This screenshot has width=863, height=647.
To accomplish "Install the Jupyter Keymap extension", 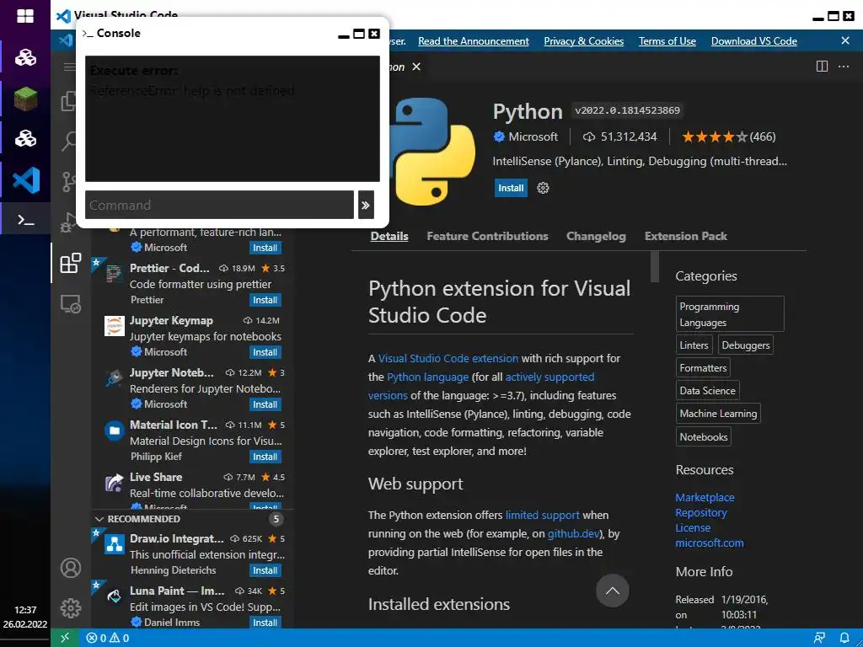I will click(x=265, y=352).
